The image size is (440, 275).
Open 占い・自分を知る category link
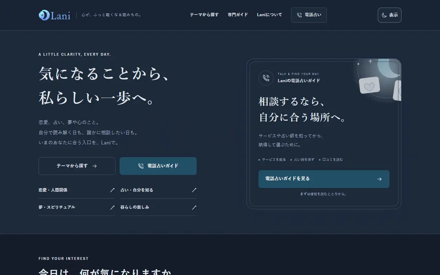click(158, 190)
